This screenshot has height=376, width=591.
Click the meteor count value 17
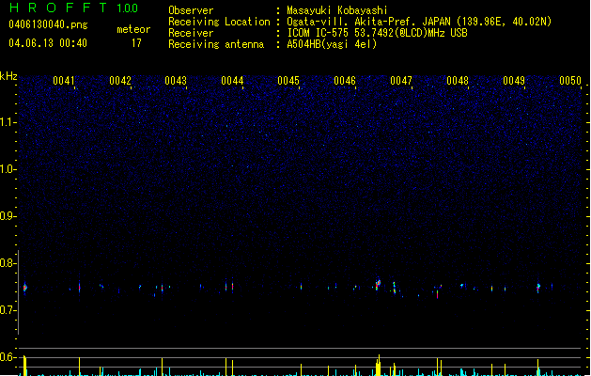pyautogui.click(x=136, y=43)
